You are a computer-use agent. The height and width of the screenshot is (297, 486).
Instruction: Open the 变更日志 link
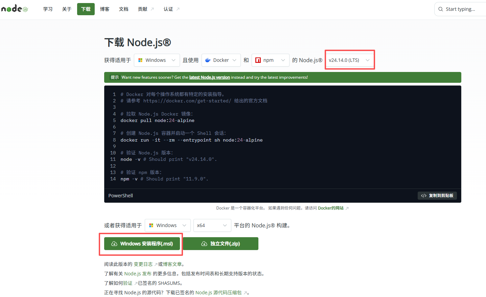(143, 264)
